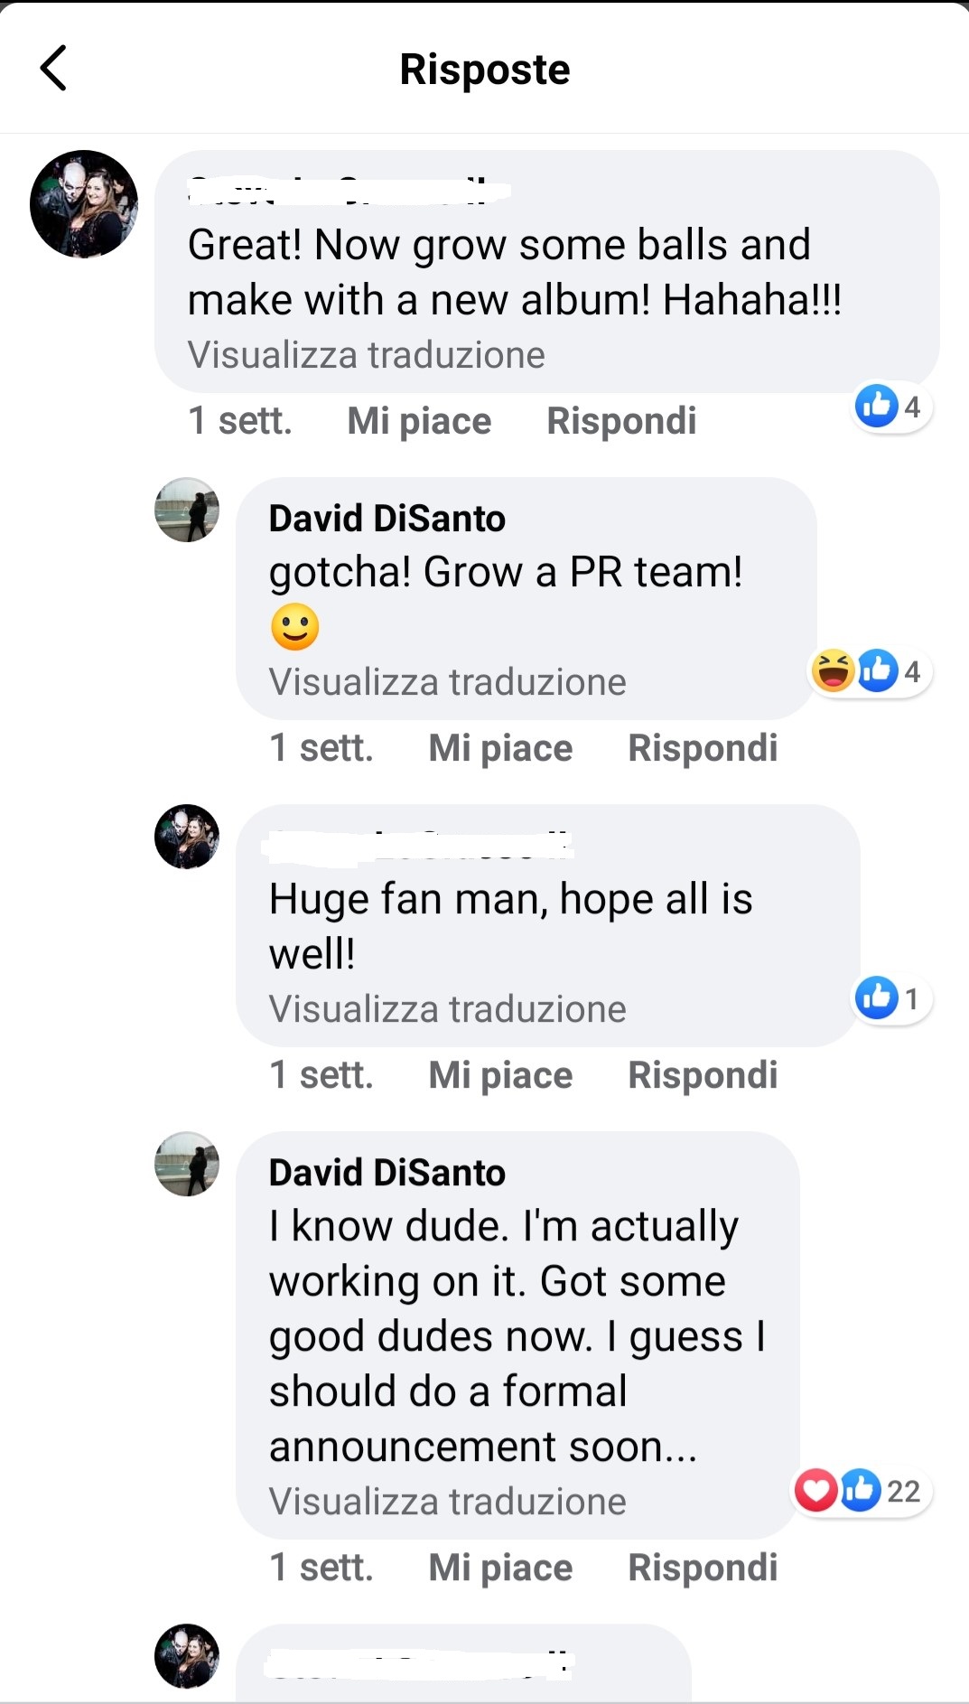Translate the 'I know dude' reply

(x=447, y=1502)
